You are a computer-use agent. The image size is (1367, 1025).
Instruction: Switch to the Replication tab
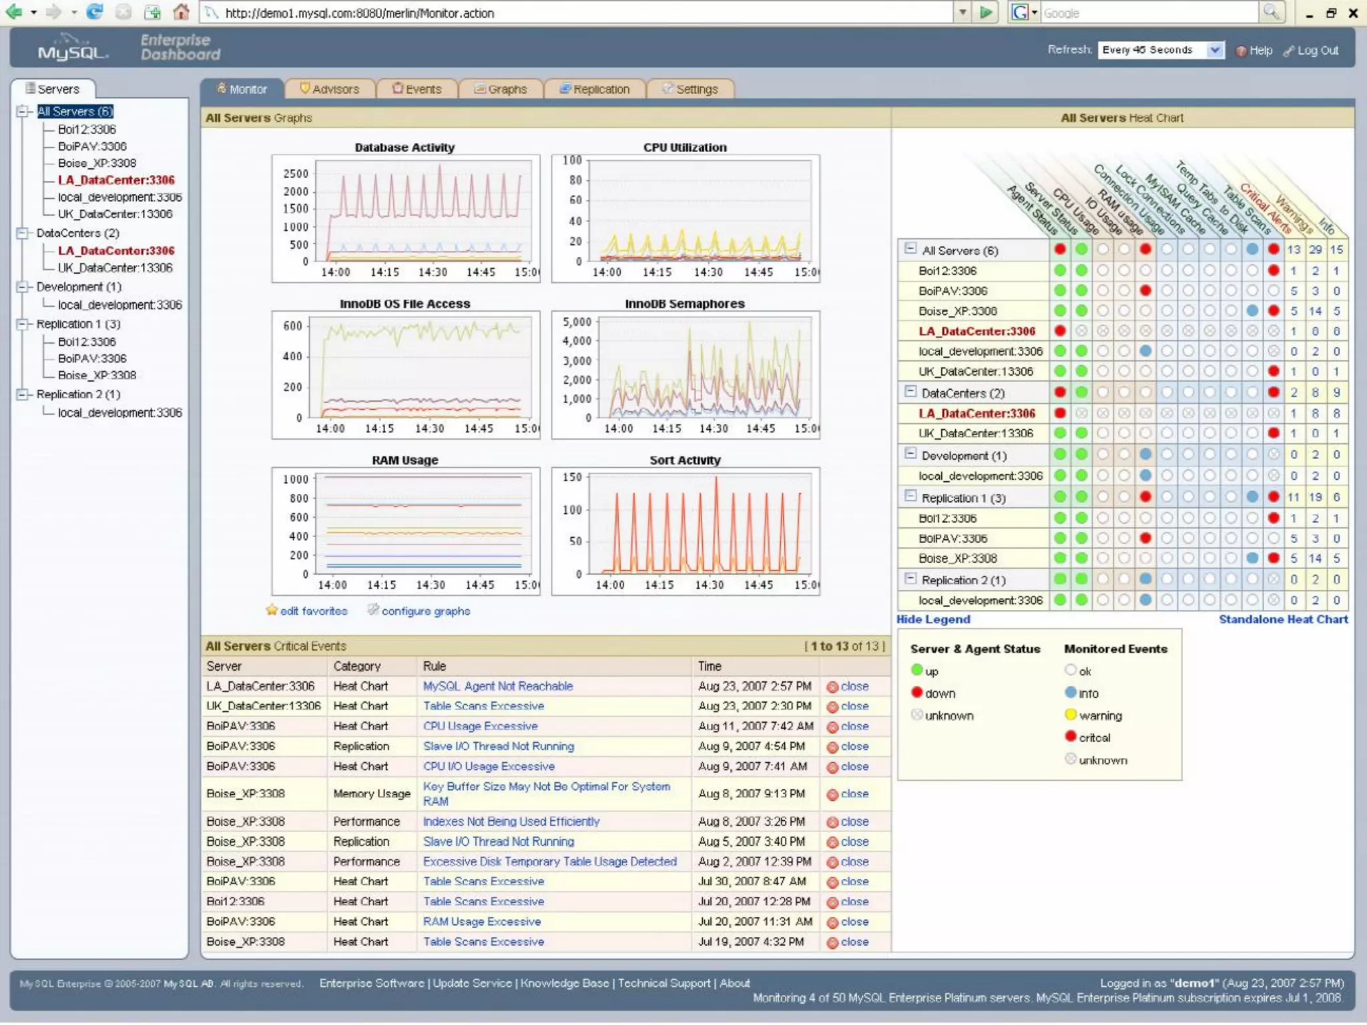594,89
